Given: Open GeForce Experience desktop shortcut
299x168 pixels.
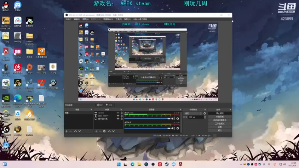Looking at the screenshot, I should click(6, 101).
